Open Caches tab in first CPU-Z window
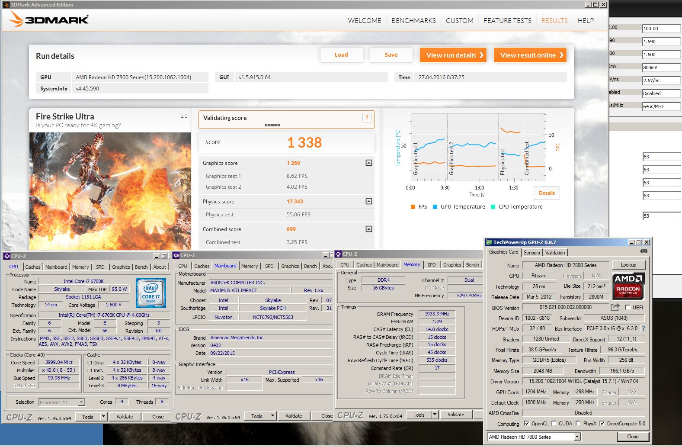682x447 pixels. (x=32, y=267)
